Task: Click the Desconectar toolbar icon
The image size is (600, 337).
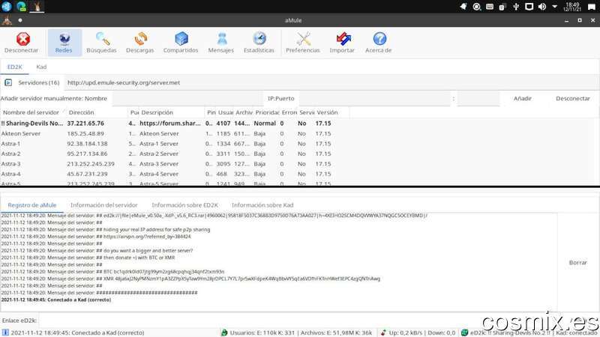Action: (x=22, y=43)
